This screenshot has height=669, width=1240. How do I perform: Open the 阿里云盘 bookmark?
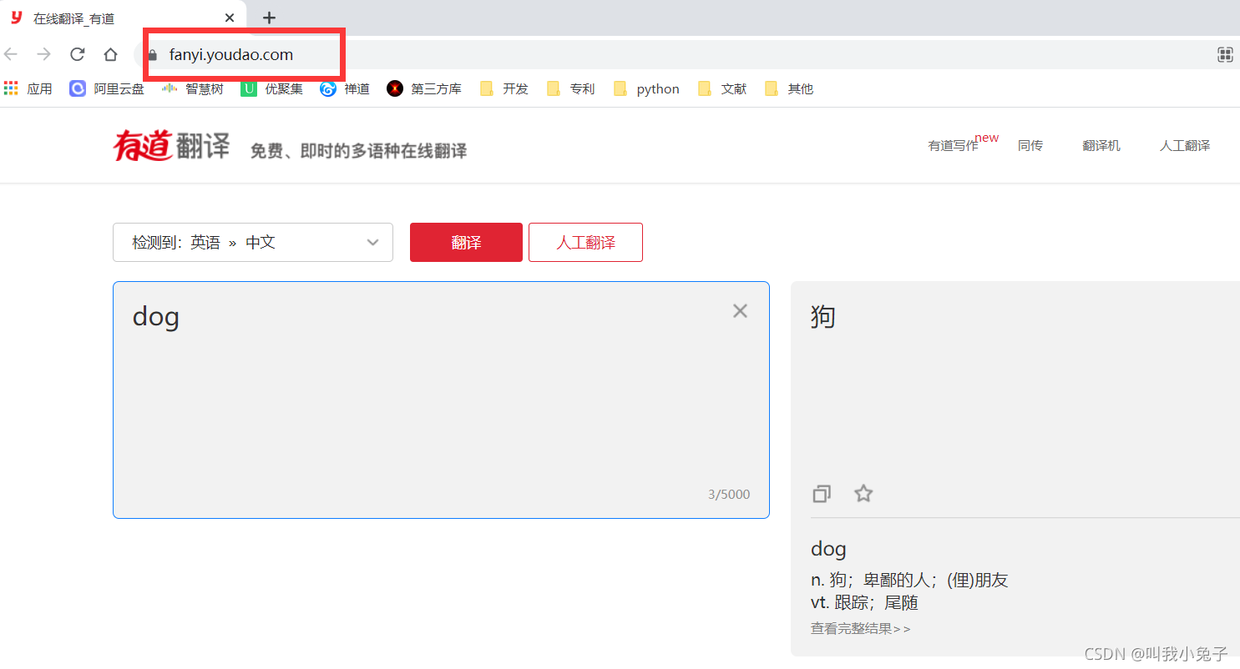107,88
